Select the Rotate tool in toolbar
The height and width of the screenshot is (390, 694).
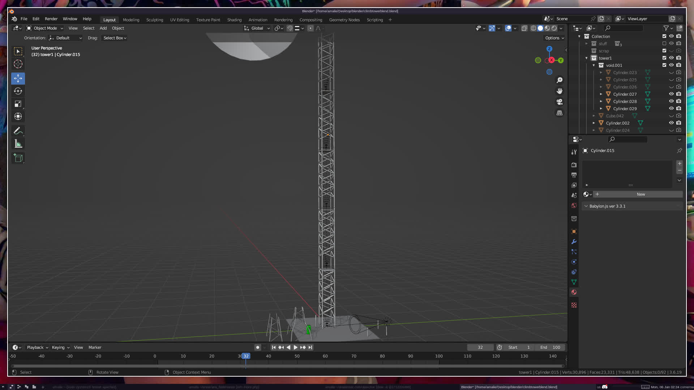pyautogui.click(x=18, y=91)
